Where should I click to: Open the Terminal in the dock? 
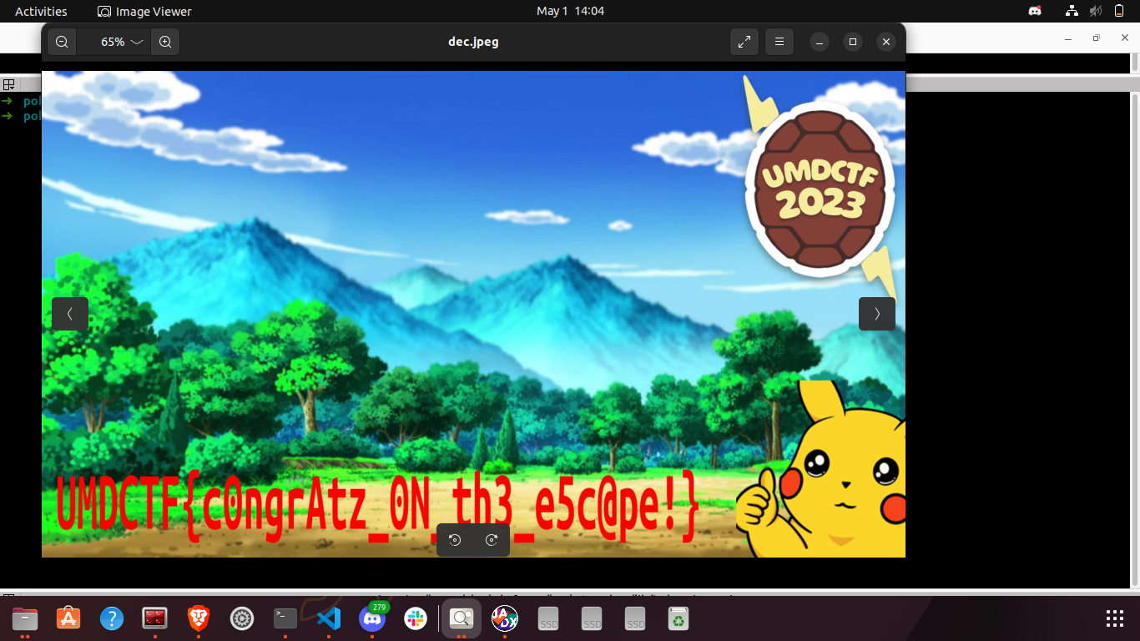point(285,618)
